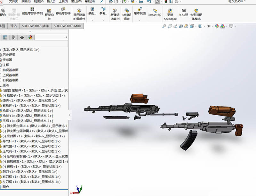The image size is (256, 196).
Task: Expand the dropdown under 爆炸视图
Action: 140,20
